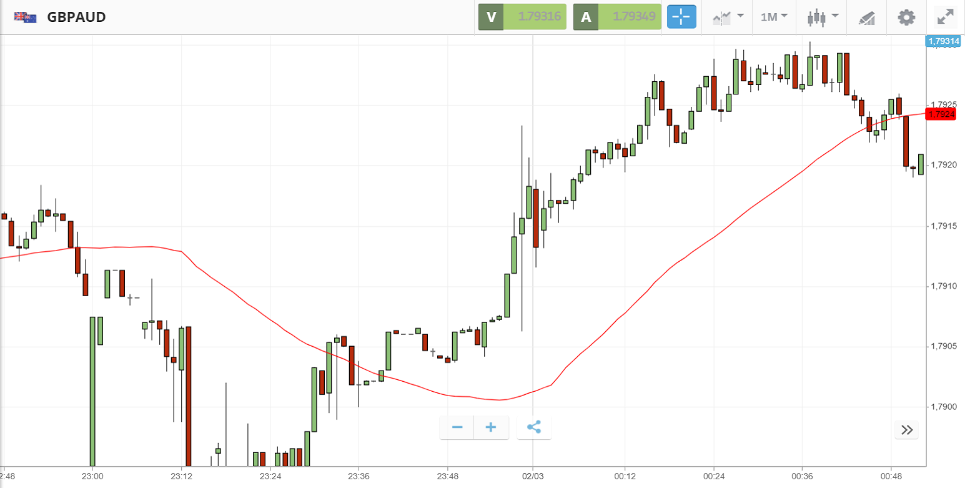Open chart settings gear
965x488 pixels.
(906, 17)
